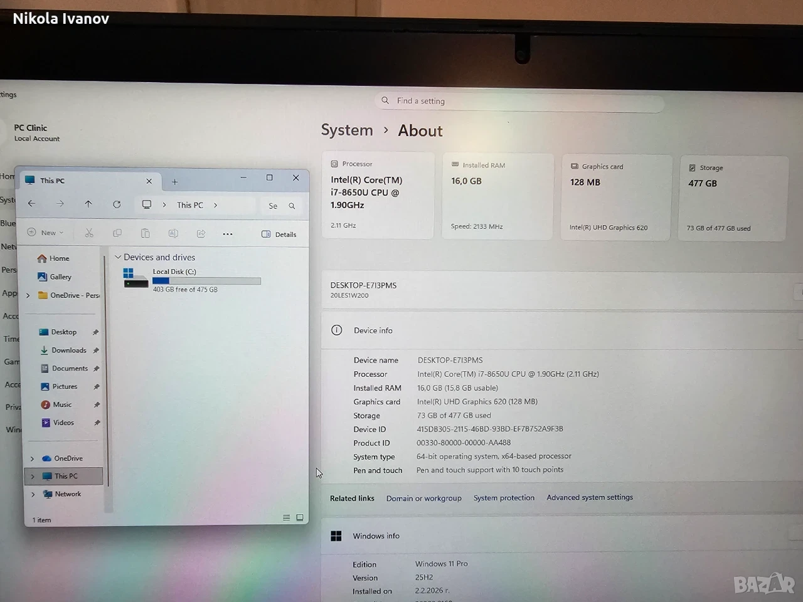Open Gallery in the navigation pane
Image resolution: width=803 pixels, height=602 pixels.
(x=54, y=277)
